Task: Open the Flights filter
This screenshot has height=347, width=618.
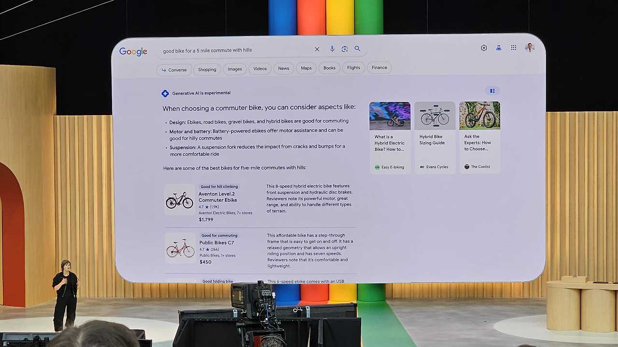Action: click(x=353, y=67)
